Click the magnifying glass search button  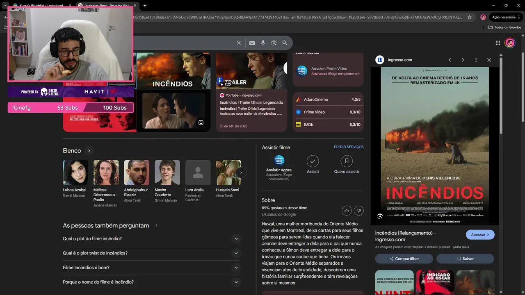[x=285, y=43]
